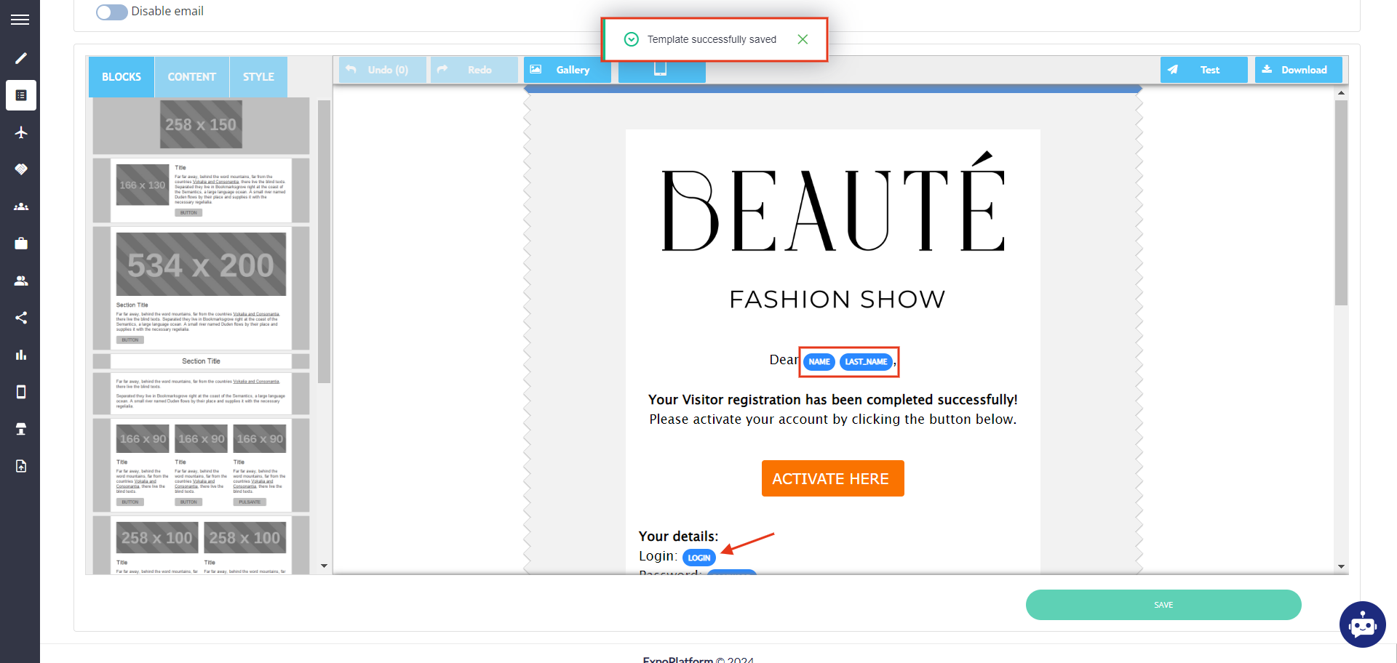Switch to the STYLE tab
The height and width of the screenshot is (663, 1397).
pos(258,77)
